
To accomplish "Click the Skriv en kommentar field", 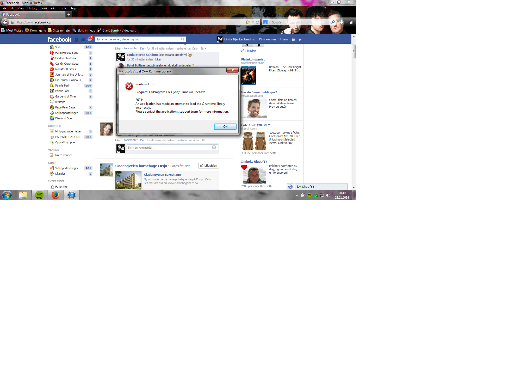I will pyautogui.click(x=169, y=148).
